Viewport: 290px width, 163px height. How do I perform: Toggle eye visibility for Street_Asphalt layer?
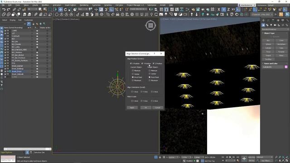8,66
